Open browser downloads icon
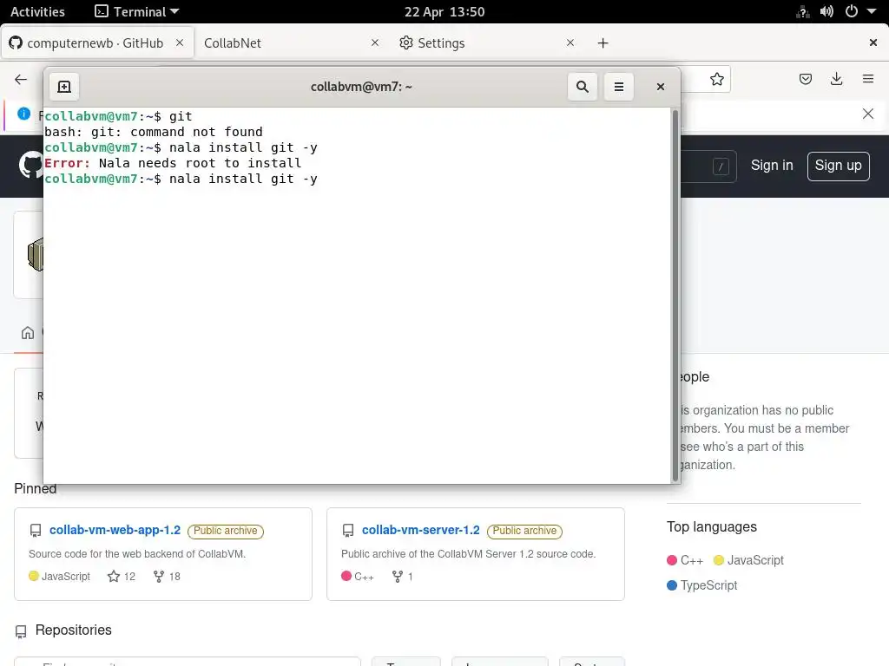This screenshot has height=666, width=889. (836, 79)
